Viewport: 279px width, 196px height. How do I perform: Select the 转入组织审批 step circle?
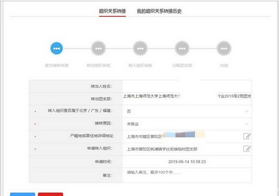coord(140,48)
